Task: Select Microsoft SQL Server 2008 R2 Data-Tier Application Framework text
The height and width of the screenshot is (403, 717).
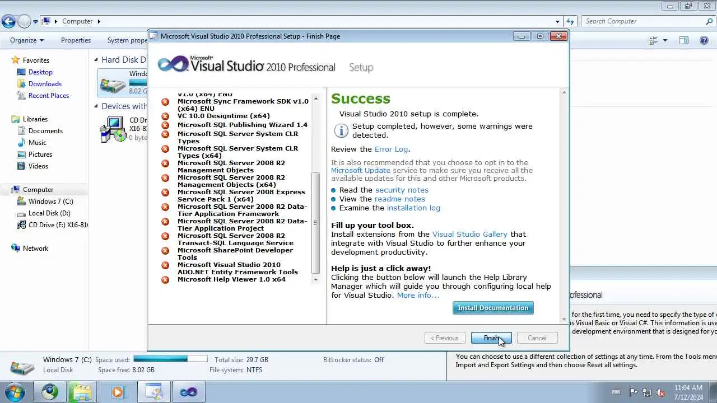Action: [x=243, y=210]
